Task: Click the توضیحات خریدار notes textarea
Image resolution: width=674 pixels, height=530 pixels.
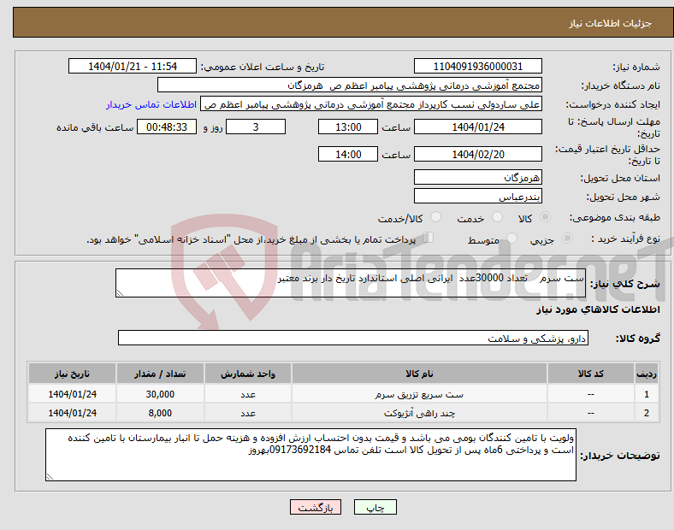Action: click(310, 455)
